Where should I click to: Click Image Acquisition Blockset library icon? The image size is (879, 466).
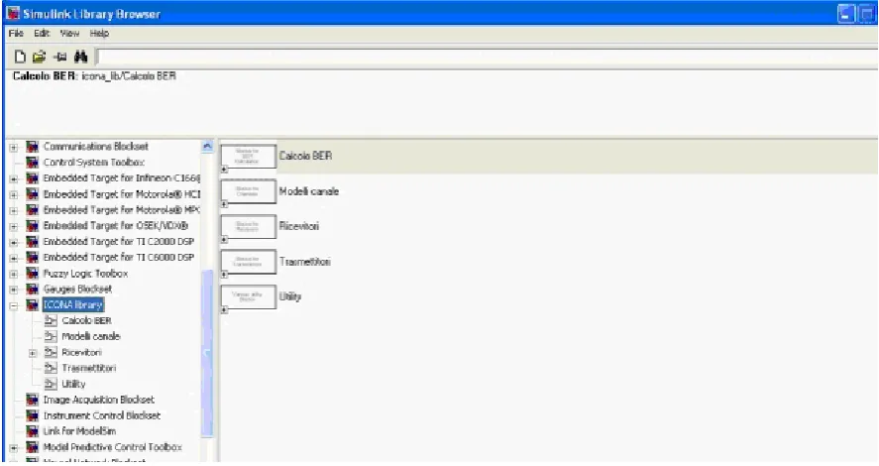pos(33,400)
